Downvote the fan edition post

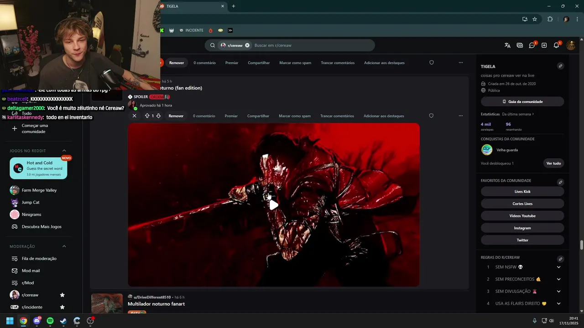[158, 116]
